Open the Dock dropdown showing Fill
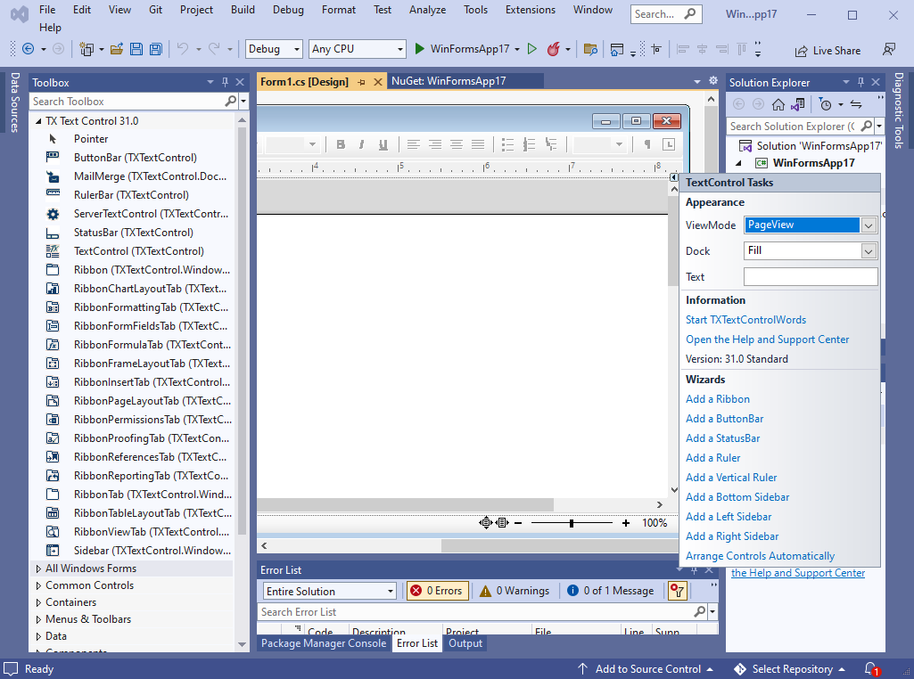Image resolution: width=914 pixels, height=679 pixels. (x=867, y=250)
